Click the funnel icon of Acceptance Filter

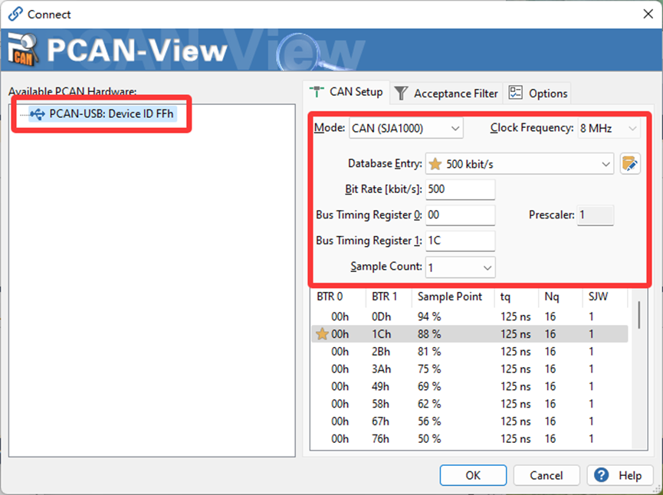tap(401, 93)
